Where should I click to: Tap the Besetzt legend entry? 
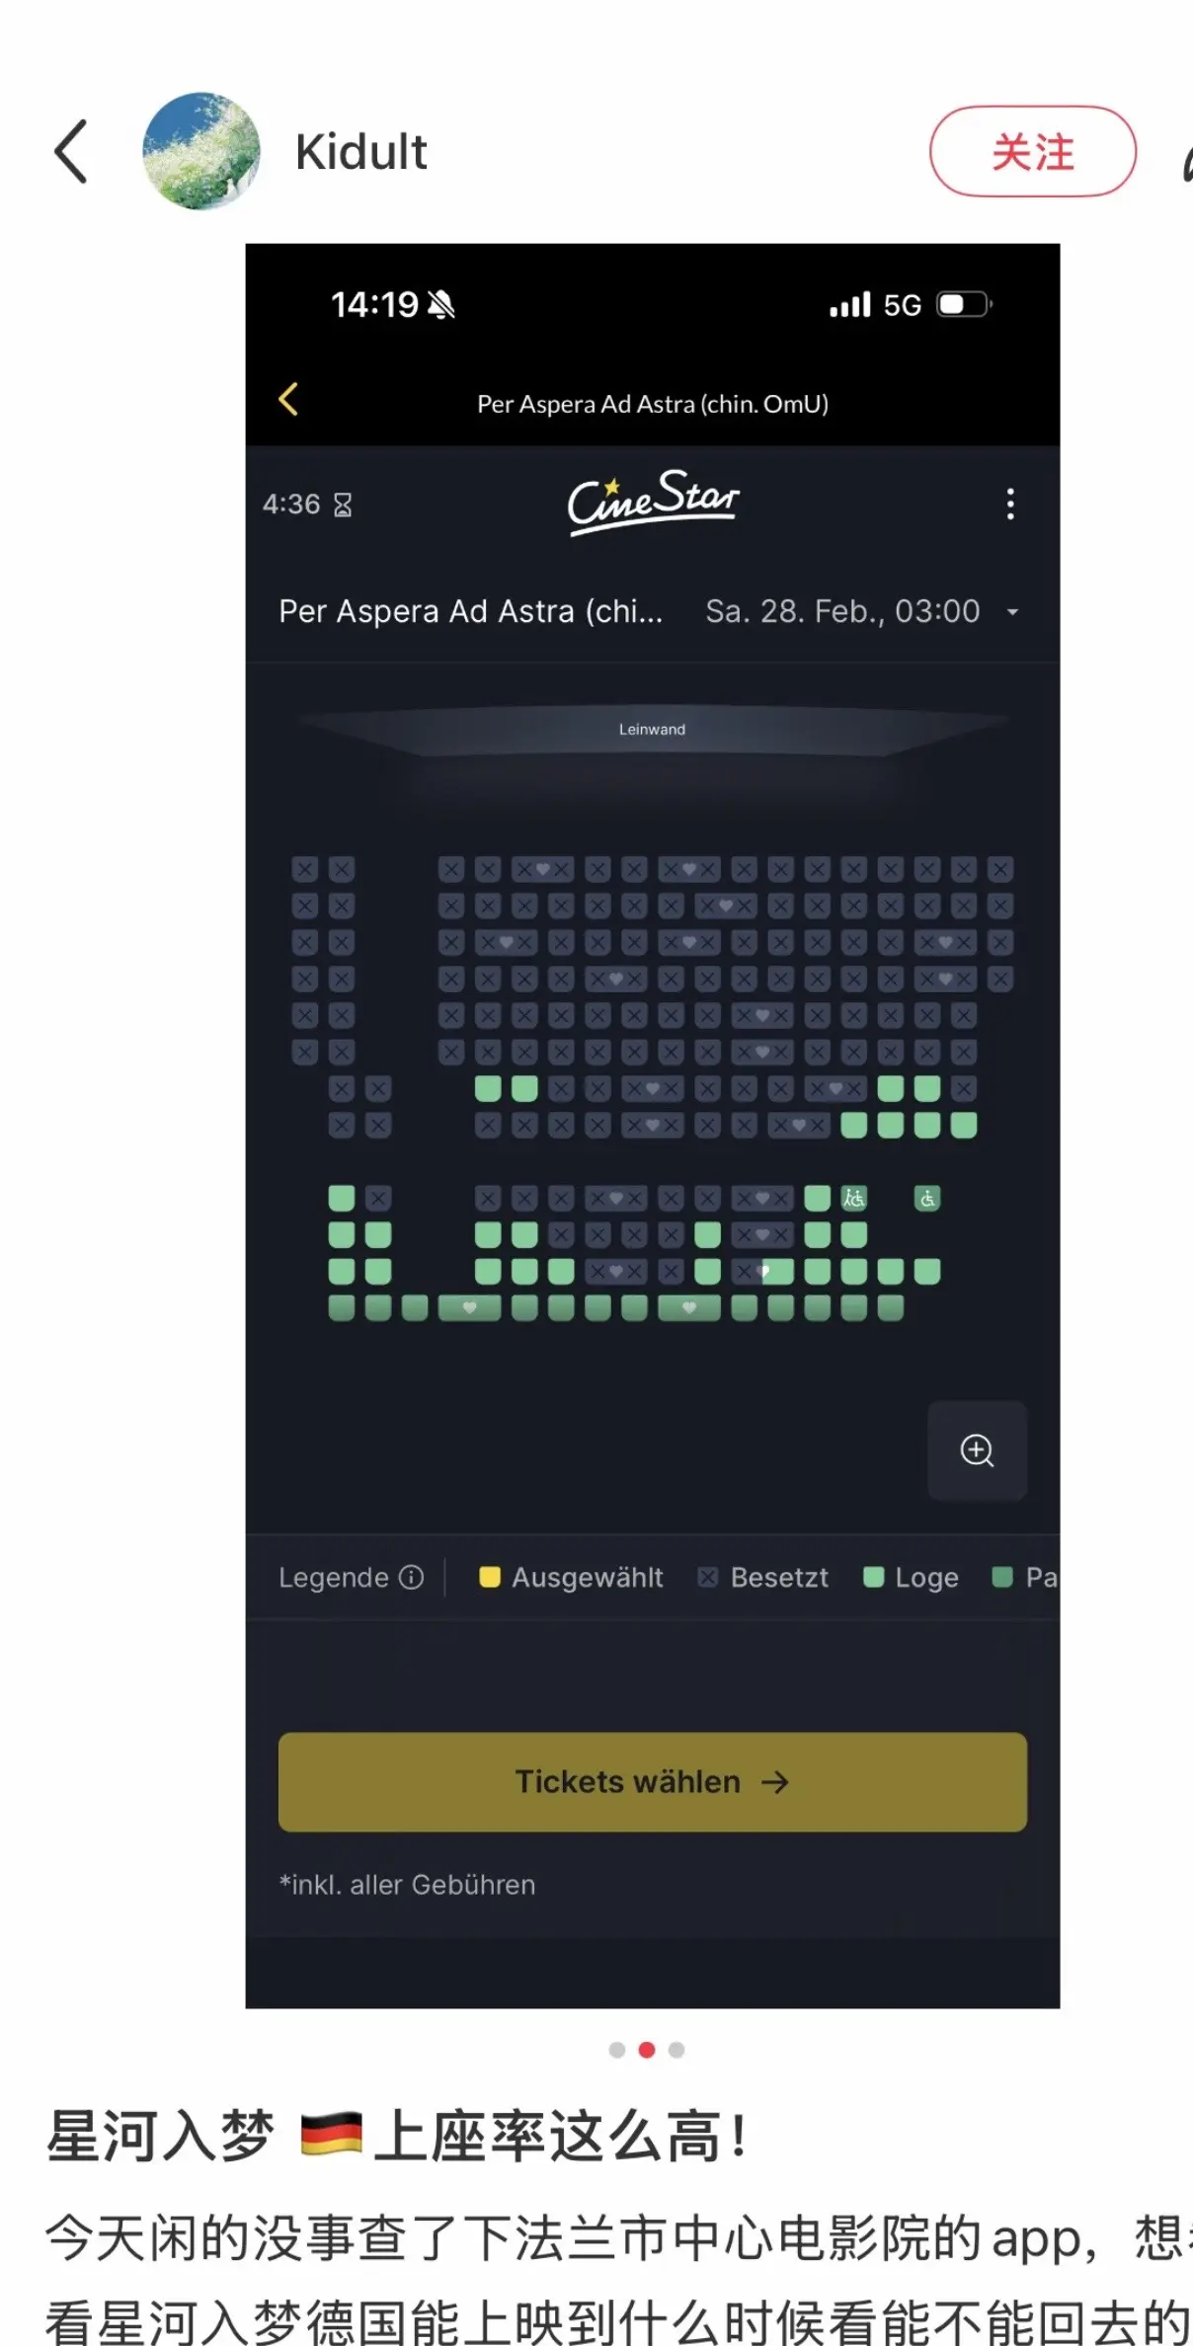pos(763,1577)
